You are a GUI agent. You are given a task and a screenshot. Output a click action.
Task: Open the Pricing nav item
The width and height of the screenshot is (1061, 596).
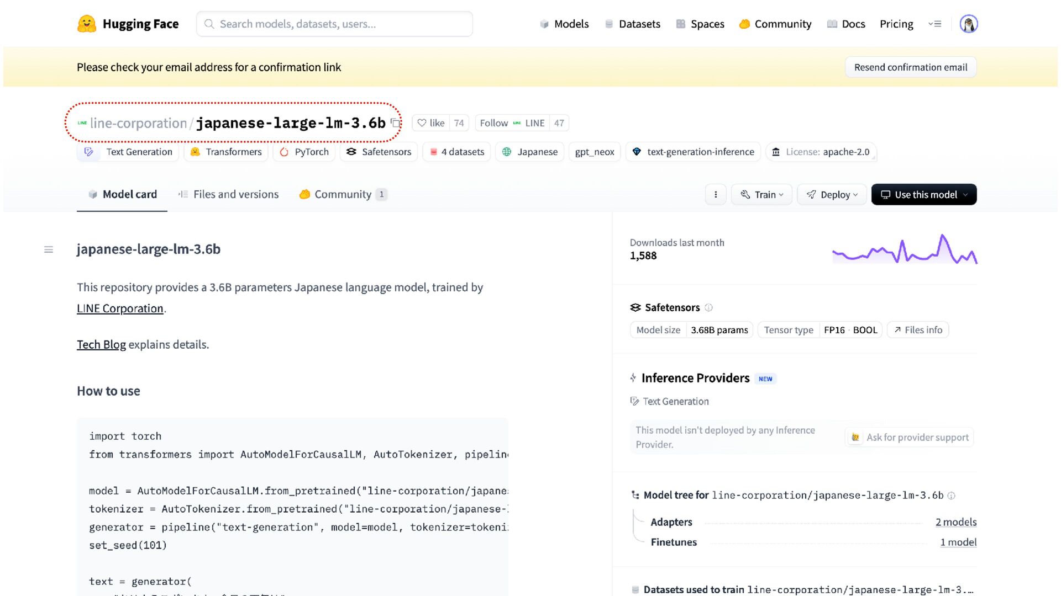click(x=896, y=24)
